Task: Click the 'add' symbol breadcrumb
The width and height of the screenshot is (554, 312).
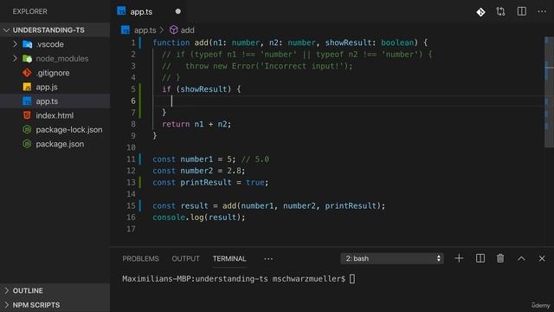Action: point(187,30)
